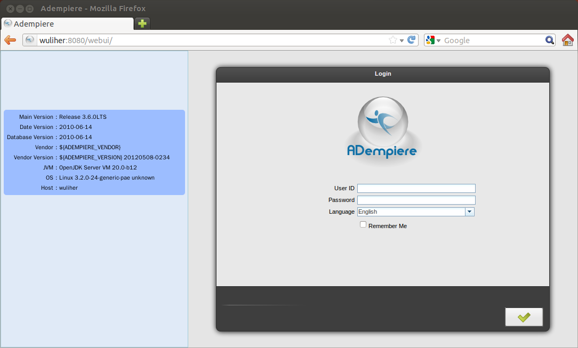Focus the User ID input field
Screen dimensions: 578x348
416,188
